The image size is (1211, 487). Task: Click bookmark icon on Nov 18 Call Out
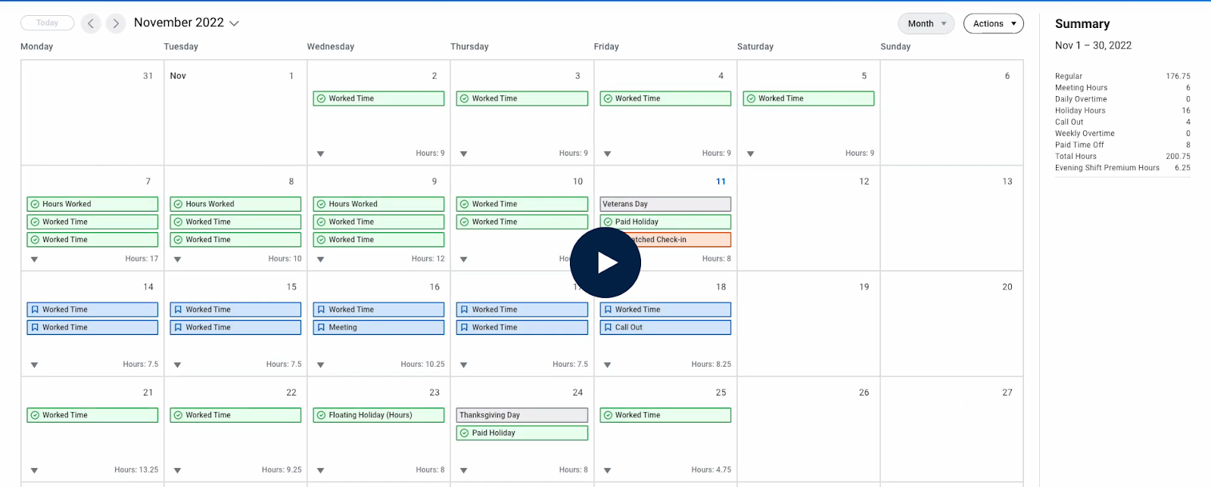[x=608, y=327]
